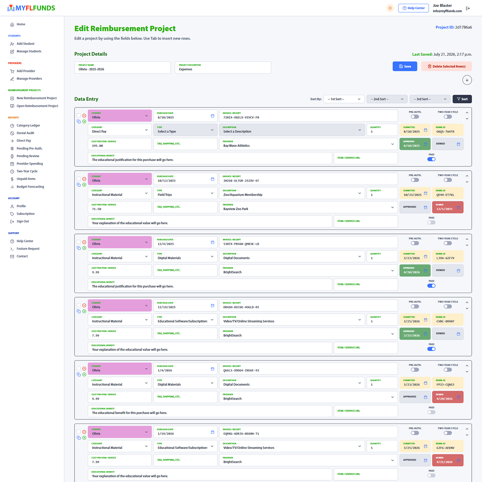Viewport: 482px width, 482px height.
Task: Open the Type dropdown showing Select a Type
Action: click(x=185, y=130)
